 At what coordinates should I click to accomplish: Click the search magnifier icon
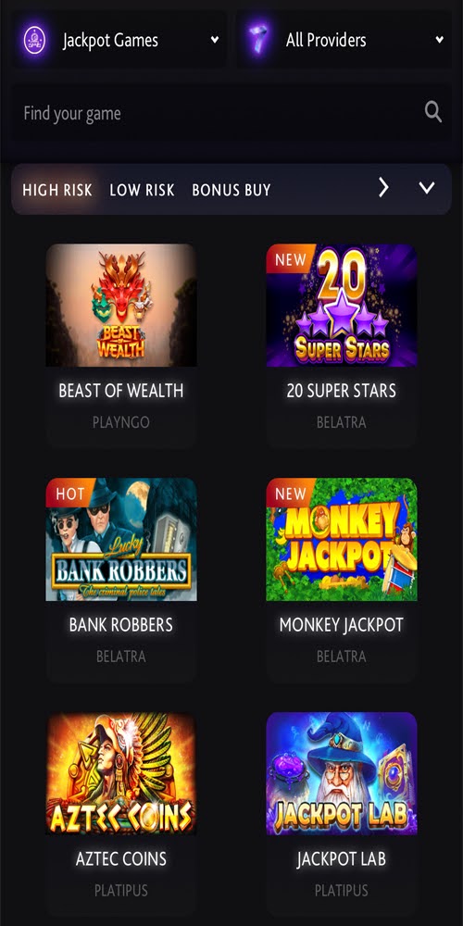(432, 112)
